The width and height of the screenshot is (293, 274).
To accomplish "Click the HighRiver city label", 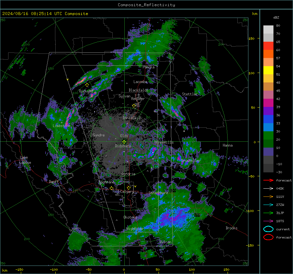I will coord(135,229).
